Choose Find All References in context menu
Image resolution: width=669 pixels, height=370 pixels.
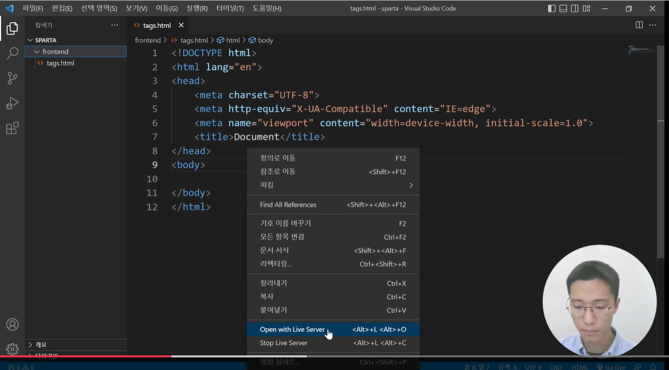(333, 205)
